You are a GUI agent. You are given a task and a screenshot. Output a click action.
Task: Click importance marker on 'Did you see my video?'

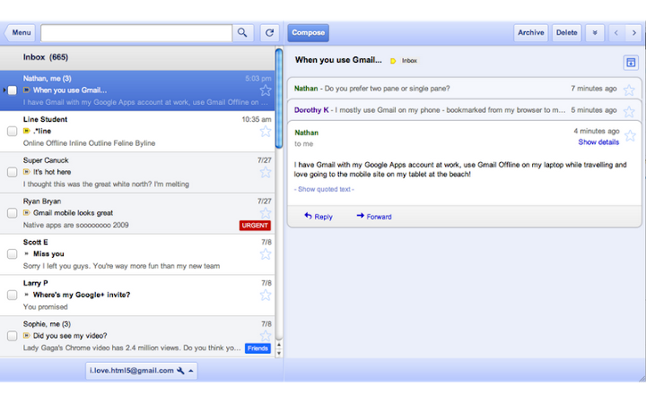point(27,336)
